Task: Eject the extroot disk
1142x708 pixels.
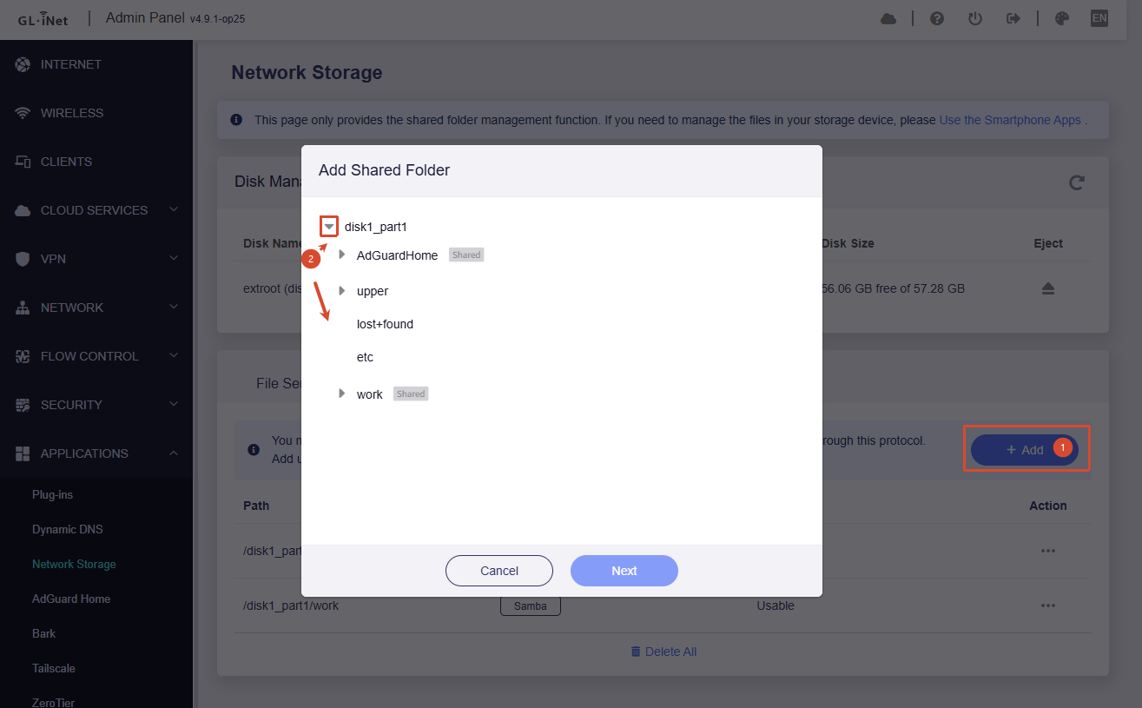Action: tap(1048, 288)
